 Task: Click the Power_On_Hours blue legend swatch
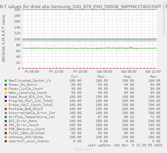(6, 85)
